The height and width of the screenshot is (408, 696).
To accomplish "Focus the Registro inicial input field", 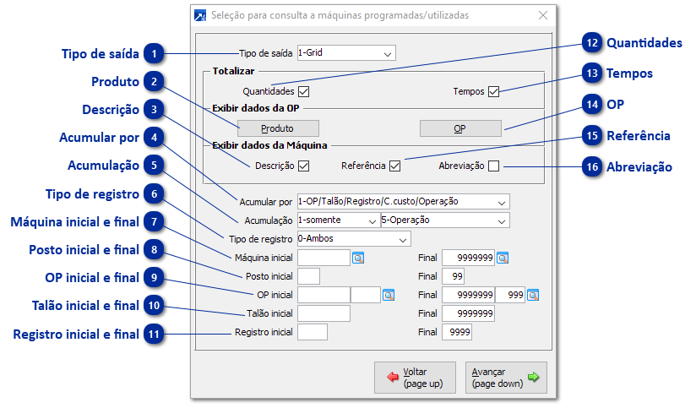I will tap(313, 332).
